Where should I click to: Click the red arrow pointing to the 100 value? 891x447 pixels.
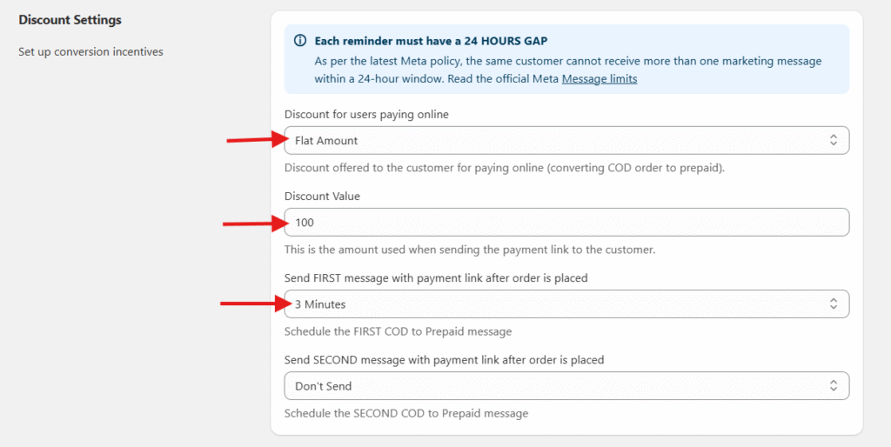click(255, 223)
